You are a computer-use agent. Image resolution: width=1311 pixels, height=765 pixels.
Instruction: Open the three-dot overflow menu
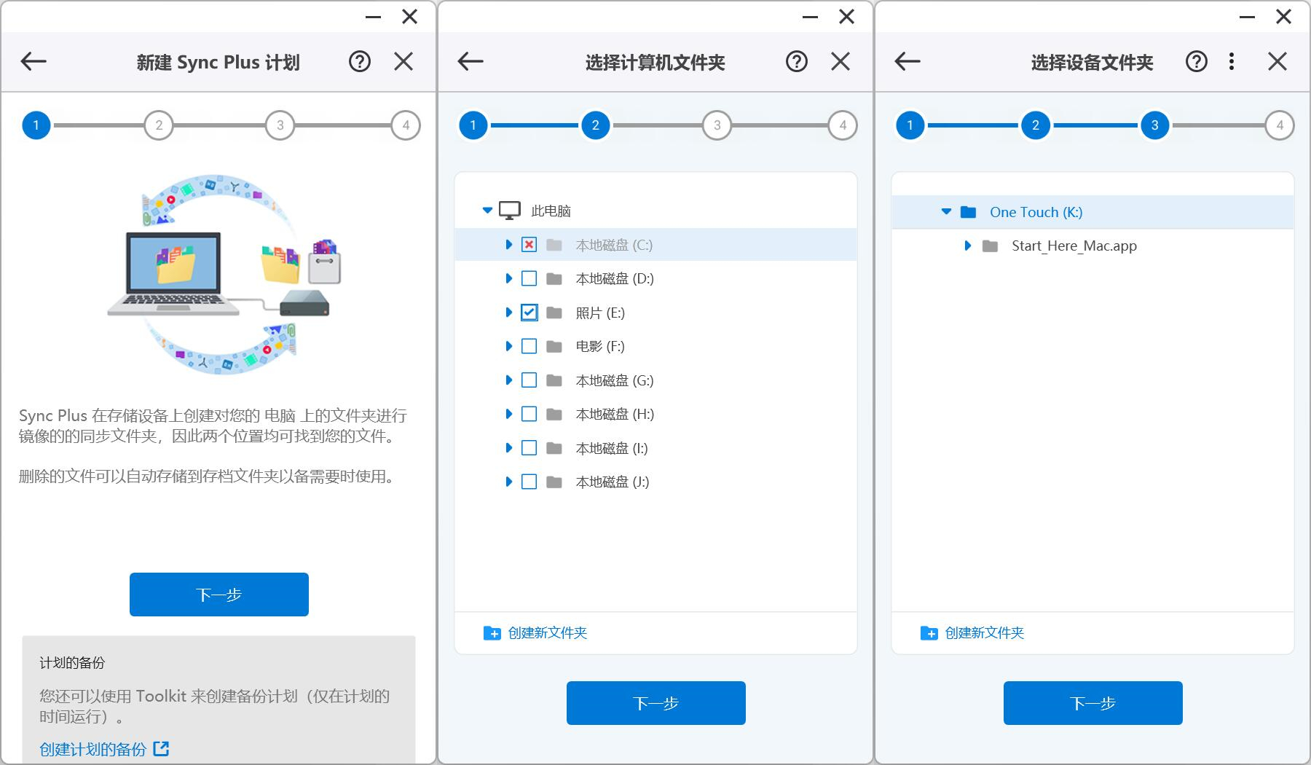click(1232, 62)
